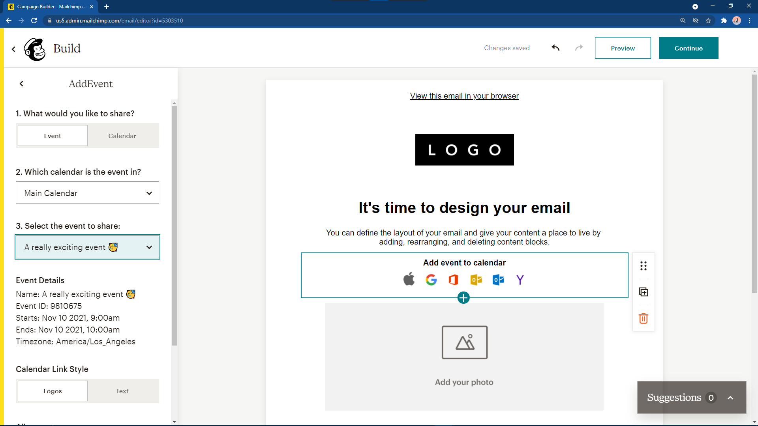The image size is (758, 426).
Task: Click the Continue button
Action: click(x=689, y=48)
